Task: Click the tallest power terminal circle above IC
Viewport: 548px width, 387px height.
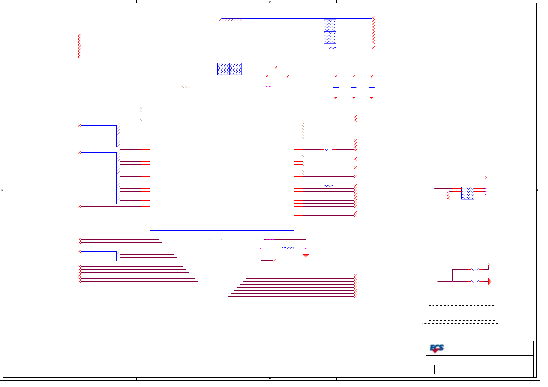Action: pyautogui.click(x=276, y=67)
